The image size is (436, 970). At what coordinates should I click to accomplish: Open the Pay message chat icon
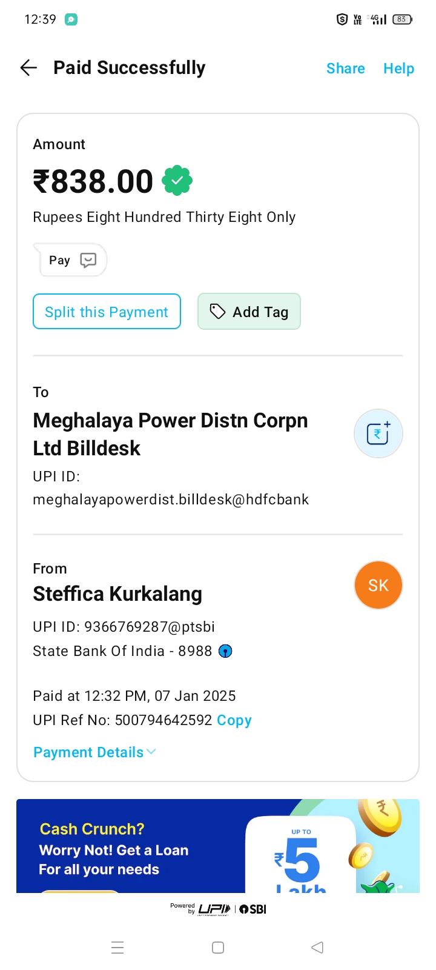coord(88,260)
